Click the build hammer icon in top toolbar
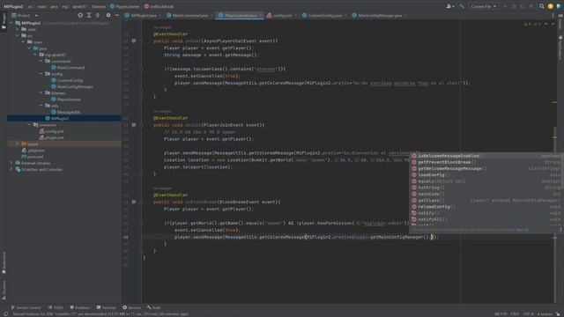This screenshot has width=564, height=317. tap(462, 6)
